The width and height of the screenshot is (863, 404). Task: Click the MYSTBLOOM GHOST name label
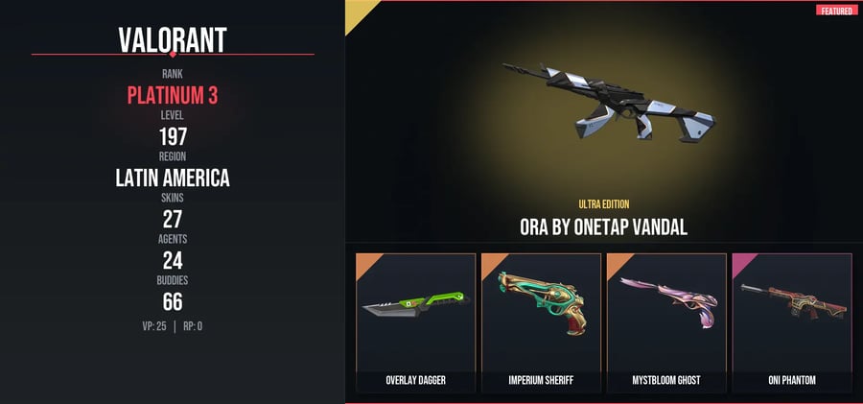pos(666,380)
